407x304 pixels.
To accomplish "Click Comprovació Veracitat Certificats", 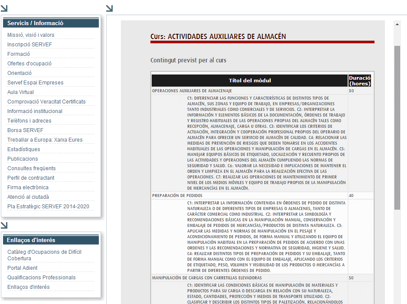I will [x=46, y=102].
